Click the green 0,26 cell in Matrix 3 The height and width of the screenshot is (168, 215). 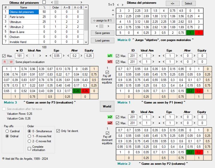(x=76, y=91)
